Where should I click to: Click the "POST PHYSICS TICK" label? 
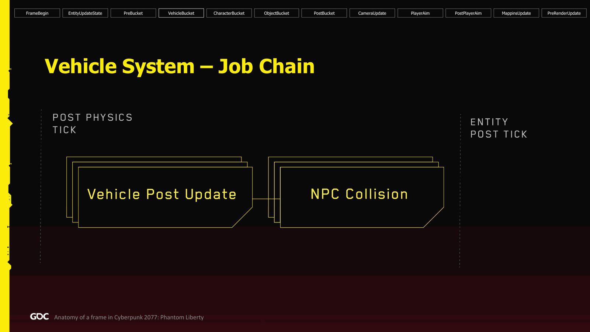93,124
